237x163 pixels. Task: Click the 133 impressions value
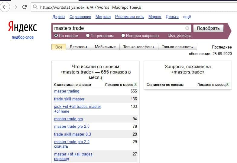(134, 107)
